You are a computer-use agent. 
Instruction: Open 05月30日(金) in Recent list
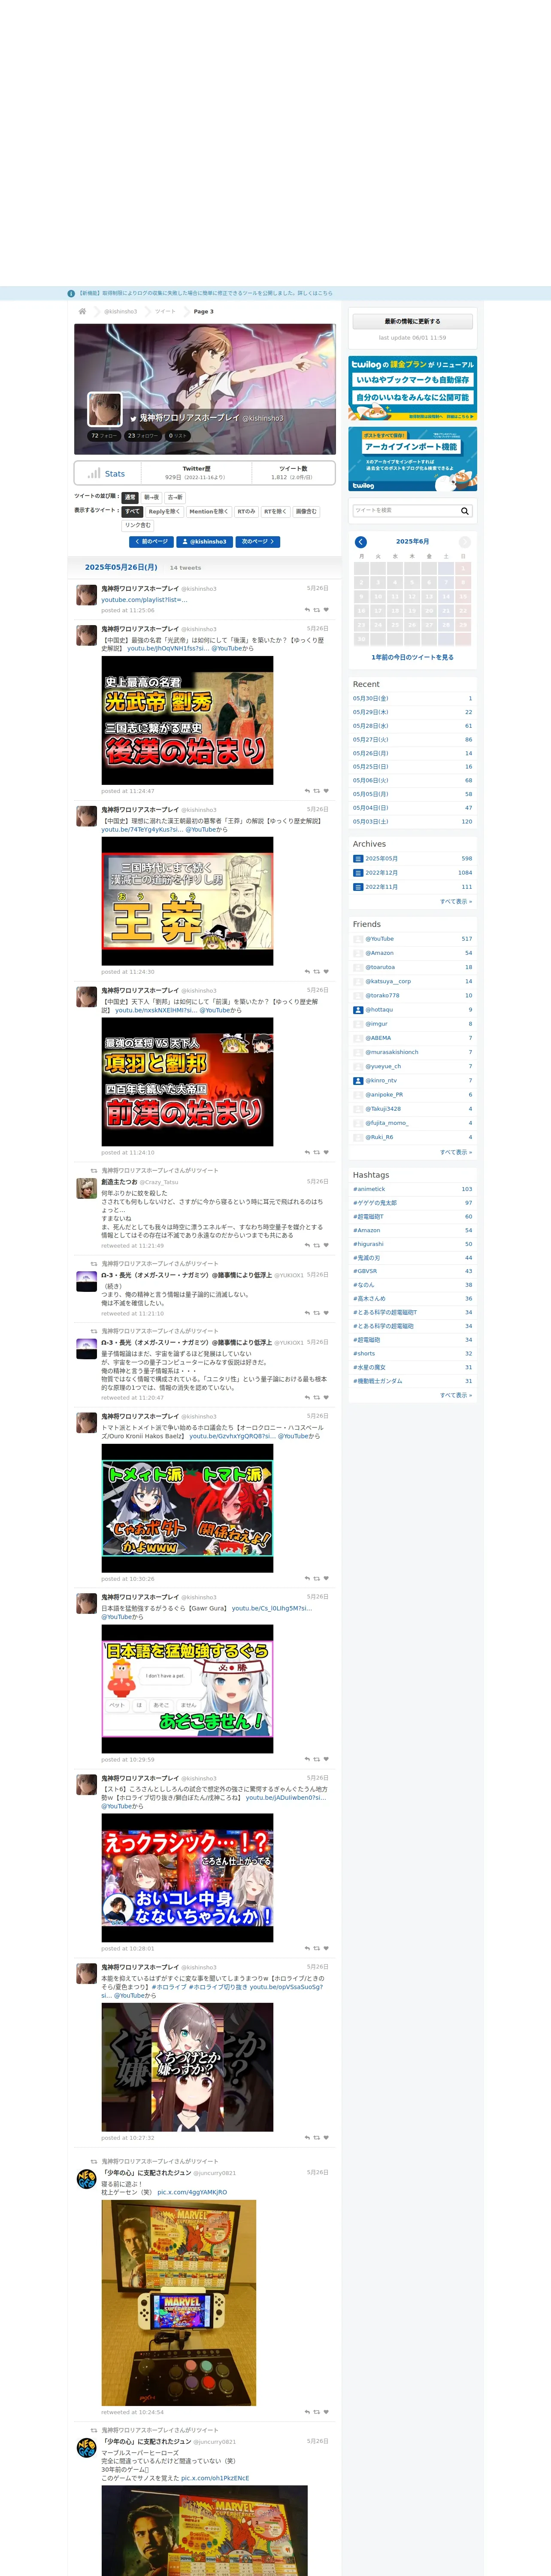[x=371, y=698]
